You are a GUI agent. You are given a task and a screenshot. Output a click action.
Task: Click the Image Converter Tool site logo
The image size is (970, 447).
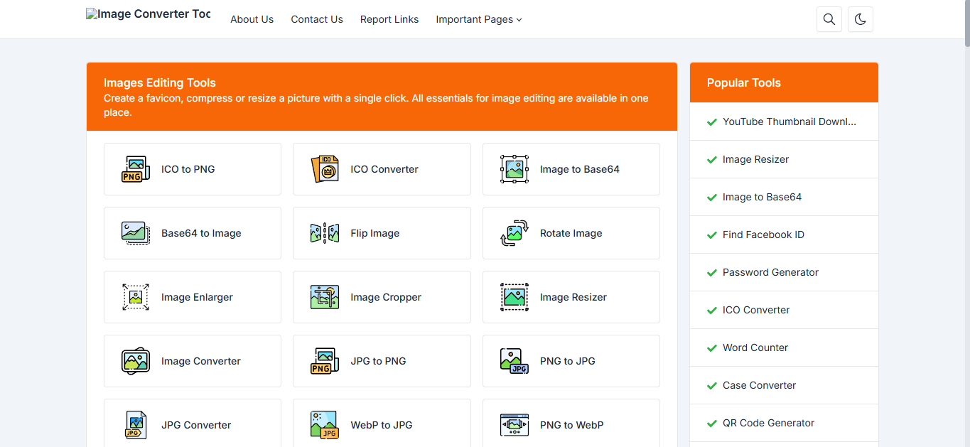(x=149, y=14)
